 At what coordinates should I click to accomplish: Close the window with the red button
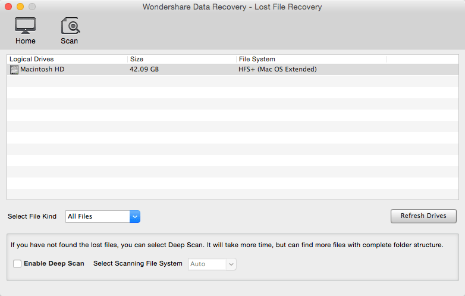tap(8, 7)
